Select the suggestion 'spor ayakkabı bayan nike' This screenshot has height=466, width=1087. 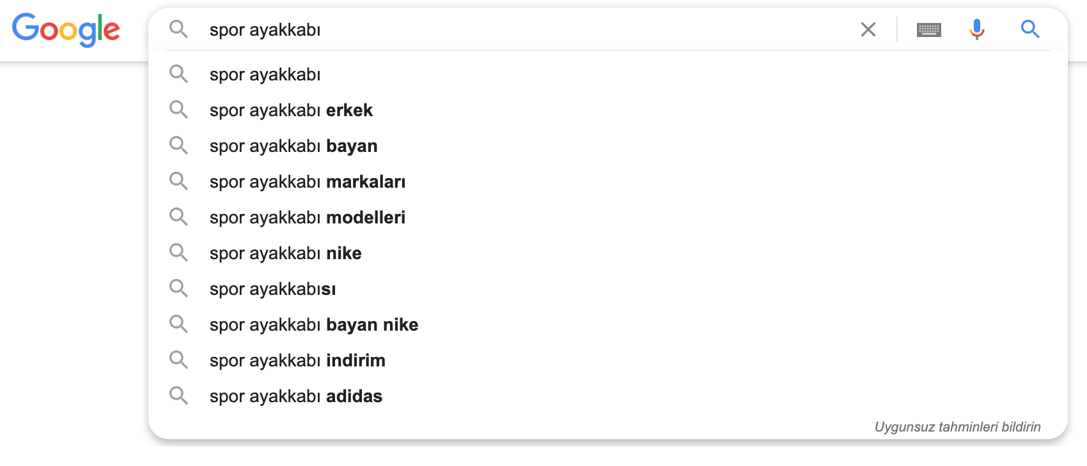(x=607, y=324)
